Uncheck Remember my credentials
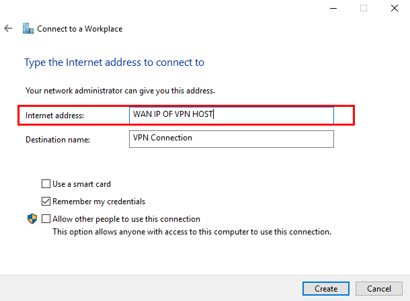Image resolution: width=410 pixels, height=301 pixels. click(46, 201)
